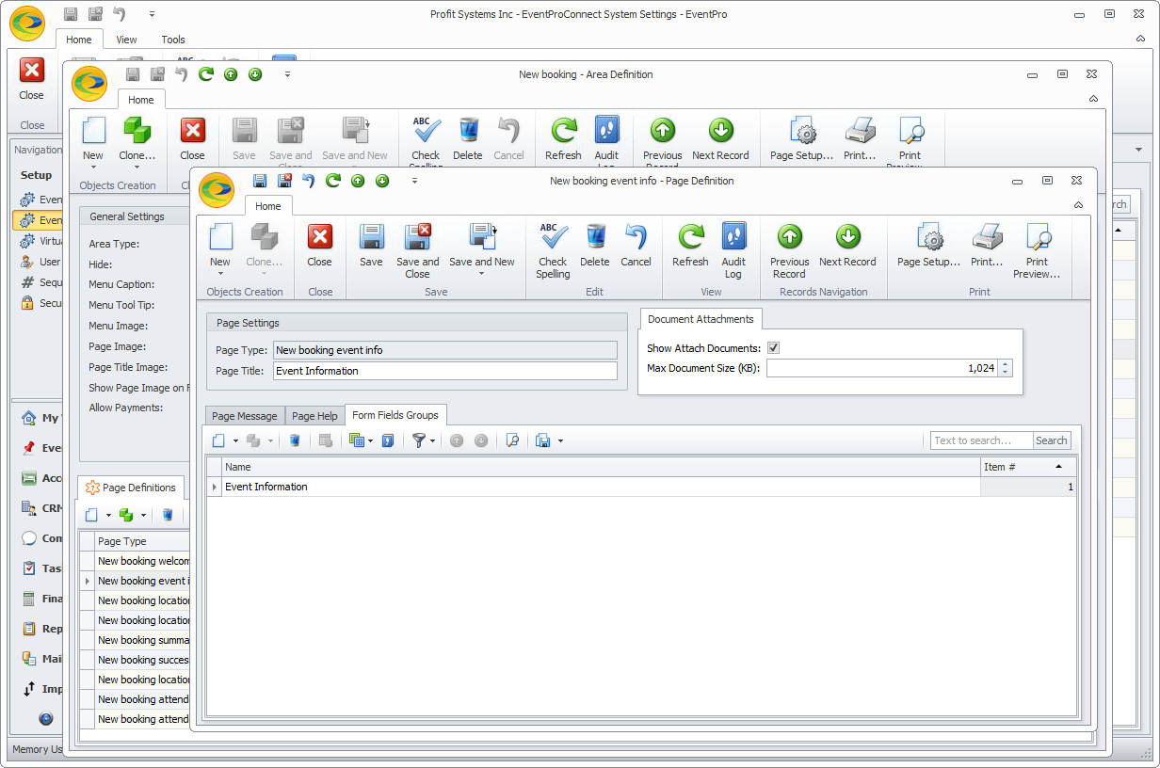1160x768 pixels.
Task: Click Delete in the Page Definition ribbon
Action: [595, 247]
